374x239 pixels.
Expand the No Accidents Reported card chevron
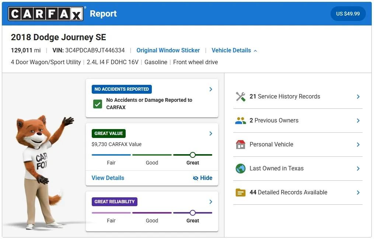click(x=211, y=89)
